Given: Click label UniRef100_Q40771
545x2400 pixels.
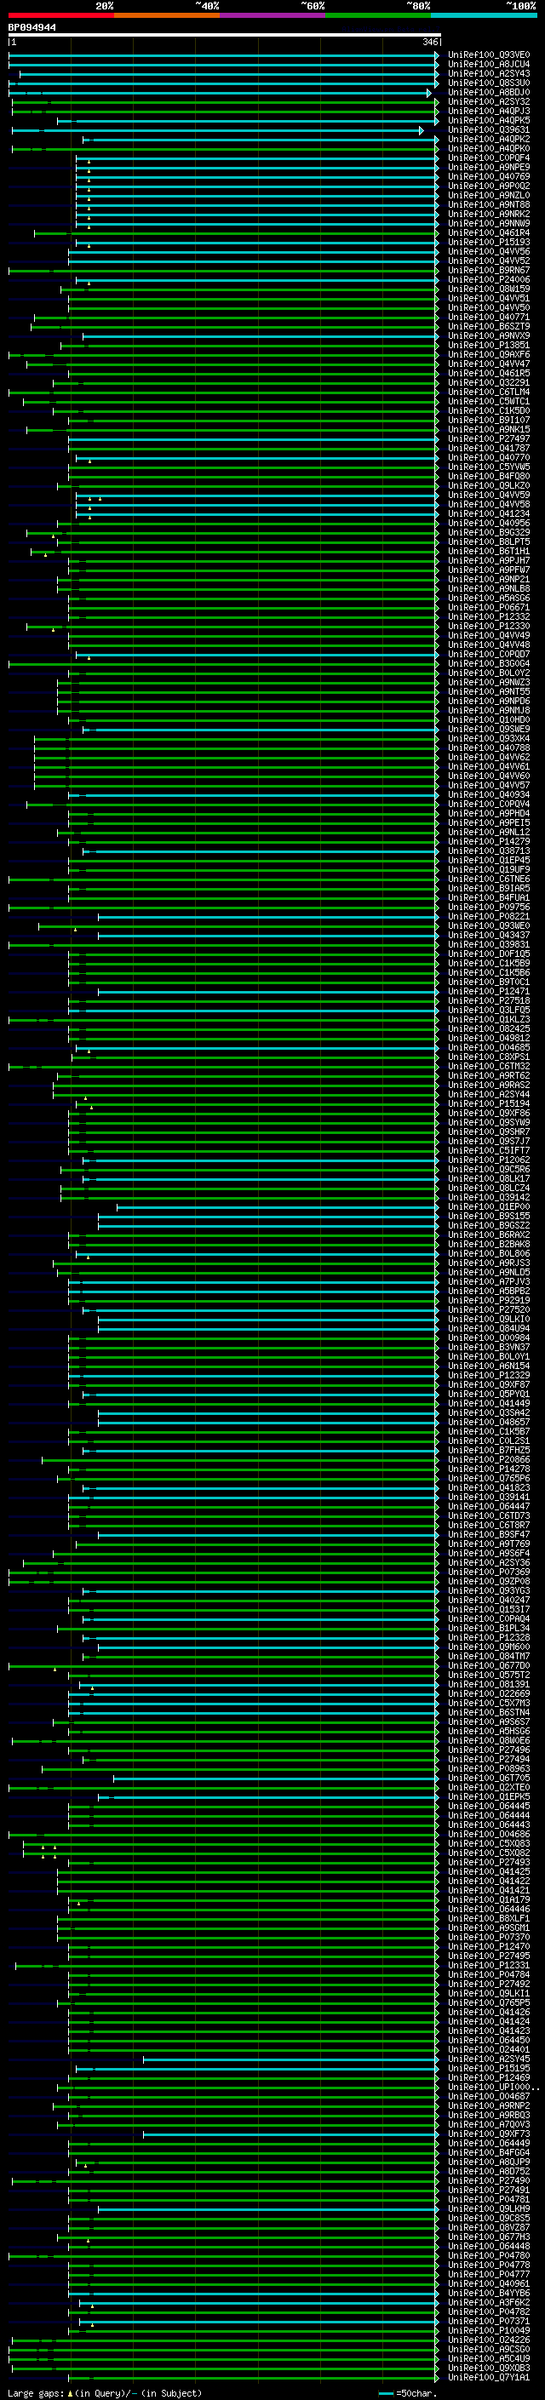Looking at the screenshot, I should point(489,317).
